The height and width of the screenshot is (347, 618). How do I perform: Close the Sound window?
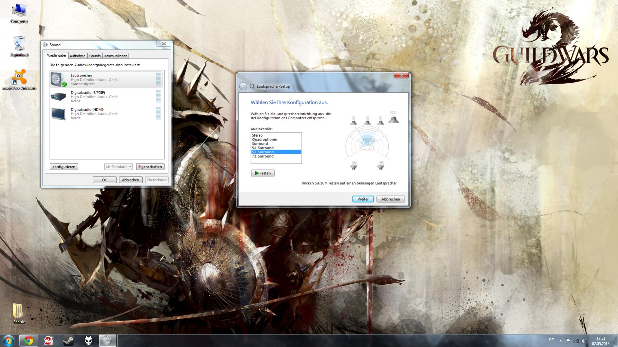click(164, 43)
